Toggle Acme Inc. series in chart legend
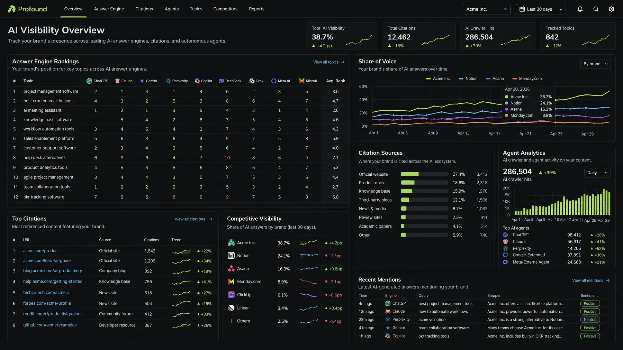Image resolution: width=623 pixels, height=350 pixels. (439, 79)
